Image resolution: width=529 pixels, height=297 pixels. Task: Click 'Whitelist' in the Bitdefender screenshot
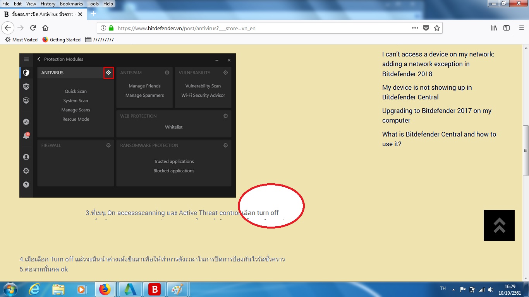174,127
